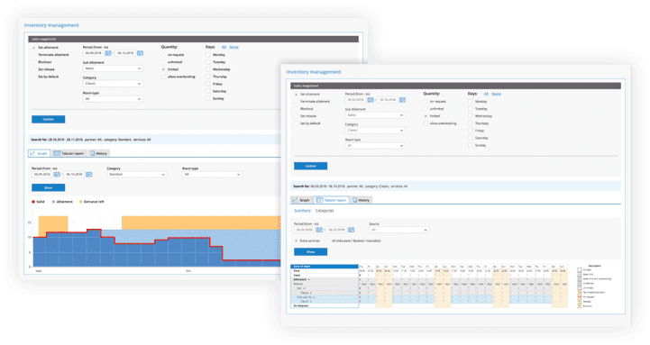The height and width of the screenshot is (345, 650).
Task: Open start-date calendar in back window graph filter
Action: click(x=57, y=175)
